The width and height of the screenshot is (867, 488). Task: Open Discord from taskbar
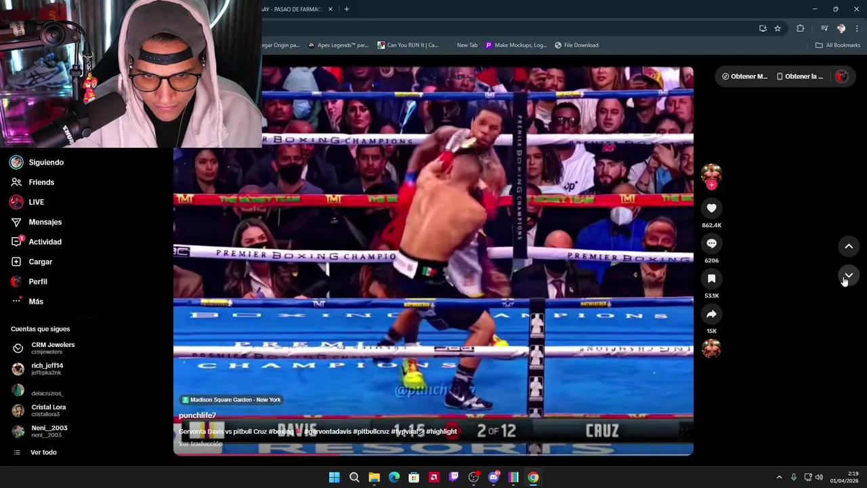click(494, 477)
